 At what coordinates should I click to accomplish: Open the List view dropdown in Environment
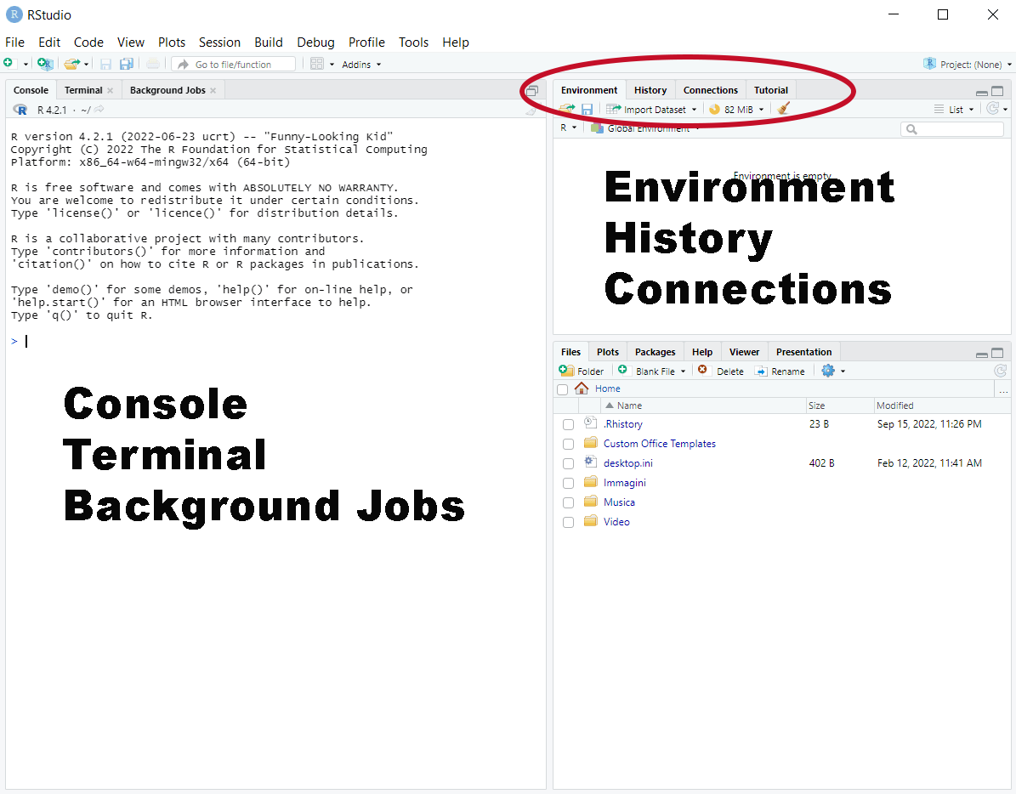tap(953, 109)
